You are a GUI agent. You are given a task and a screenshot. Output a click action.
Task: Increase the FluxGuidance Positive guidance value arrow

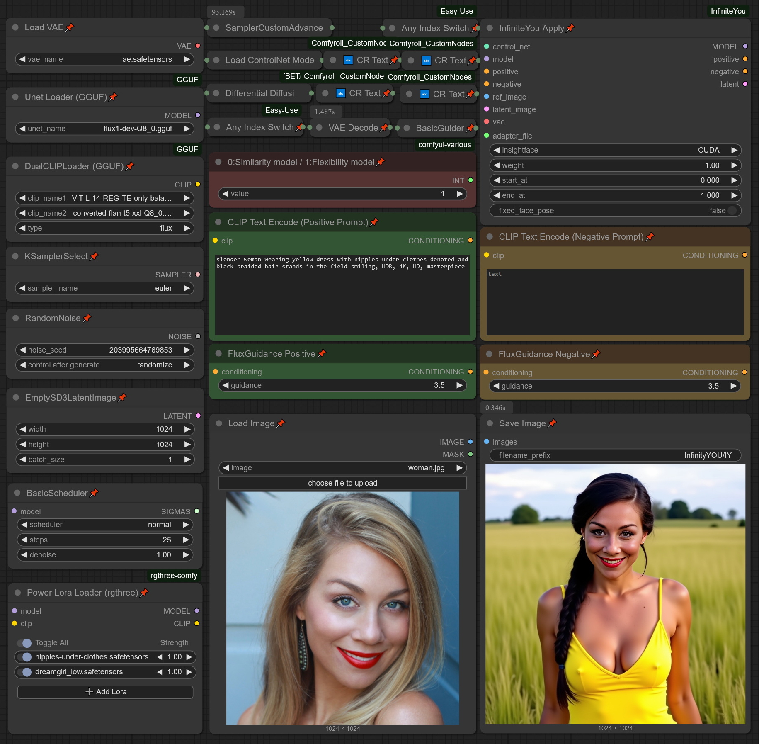pyautogui.click(x=459, y=385)
